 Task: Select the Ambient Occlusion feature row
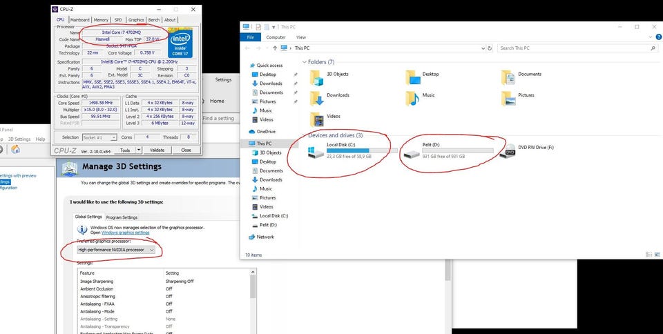coord(164,289)
